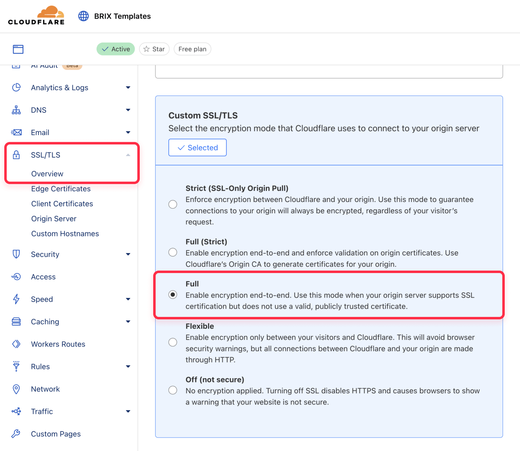Click the browser window icon in sidebar header

18,49
